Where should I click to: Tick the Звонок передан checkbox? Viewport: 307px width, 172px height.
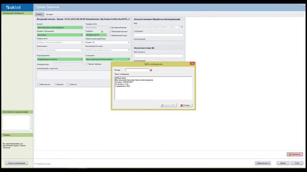pyautogui.click(x=87, y=64)
